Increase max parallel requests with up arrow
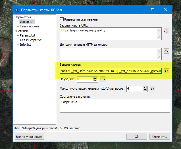The height and width of the screenshot is (149, 181). (x=145, y=87)
